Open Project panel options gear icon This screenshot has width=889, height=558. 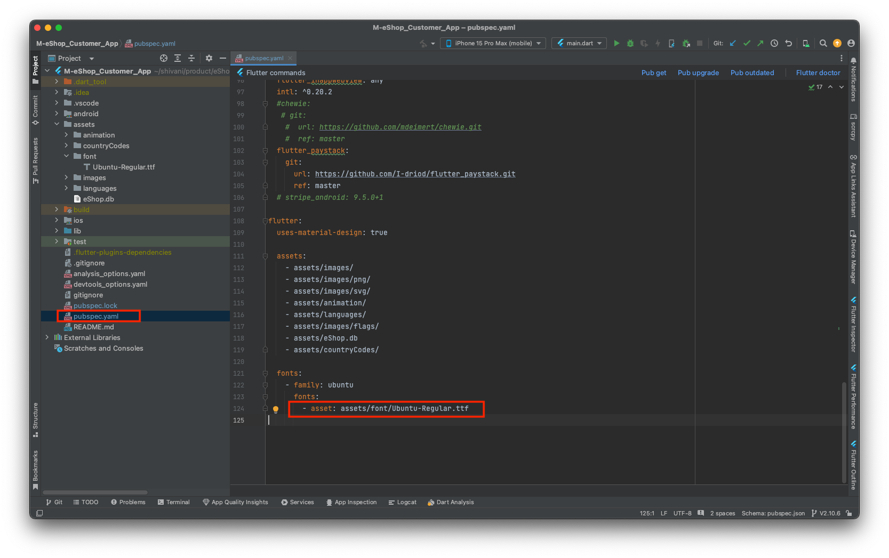209,58
